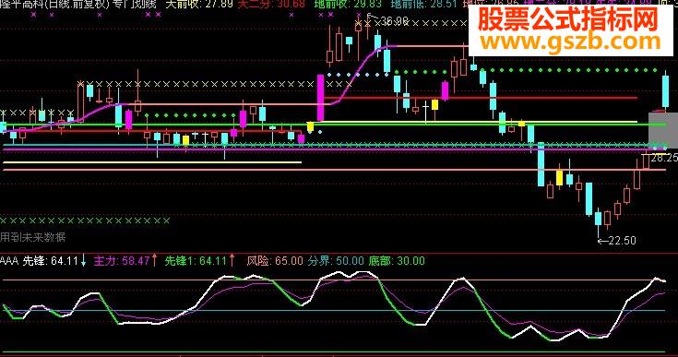This screenshot has height=357, width=678.
Task: Click the tall magenta candlestick mid-chart
Action: point(320,98)
